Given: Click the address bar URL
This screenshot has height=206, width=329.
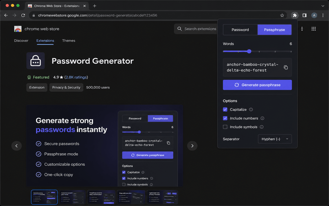Looking at the screenshot, I should [x=98, y=15].
